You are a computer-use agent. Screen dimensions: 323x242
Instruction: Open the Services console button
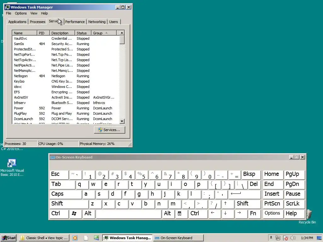109,130
